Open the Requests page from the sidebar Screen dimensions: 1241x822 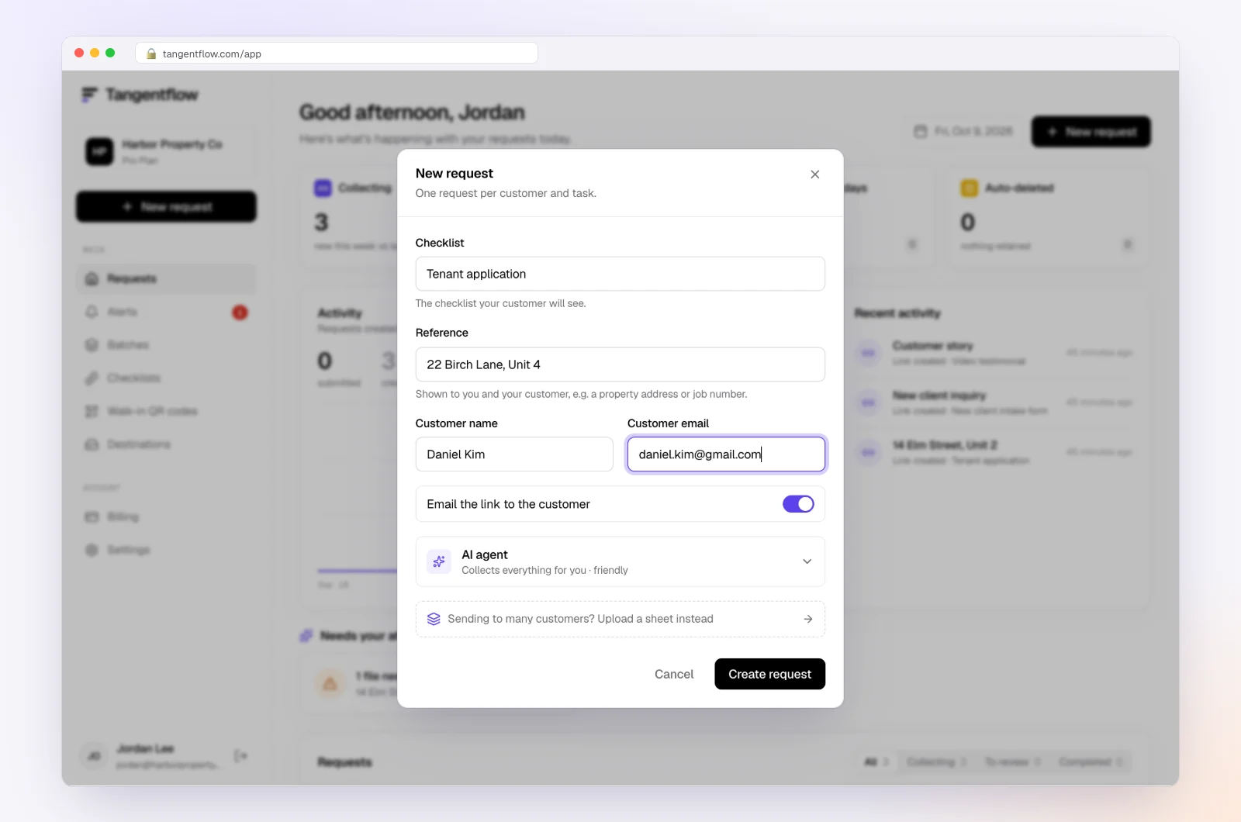coord(166,278)
